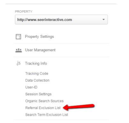Image resolution: width=129 pixels, height=123 pixels.
Task: Select the User Management row
Action: click(x=61, y=50)
